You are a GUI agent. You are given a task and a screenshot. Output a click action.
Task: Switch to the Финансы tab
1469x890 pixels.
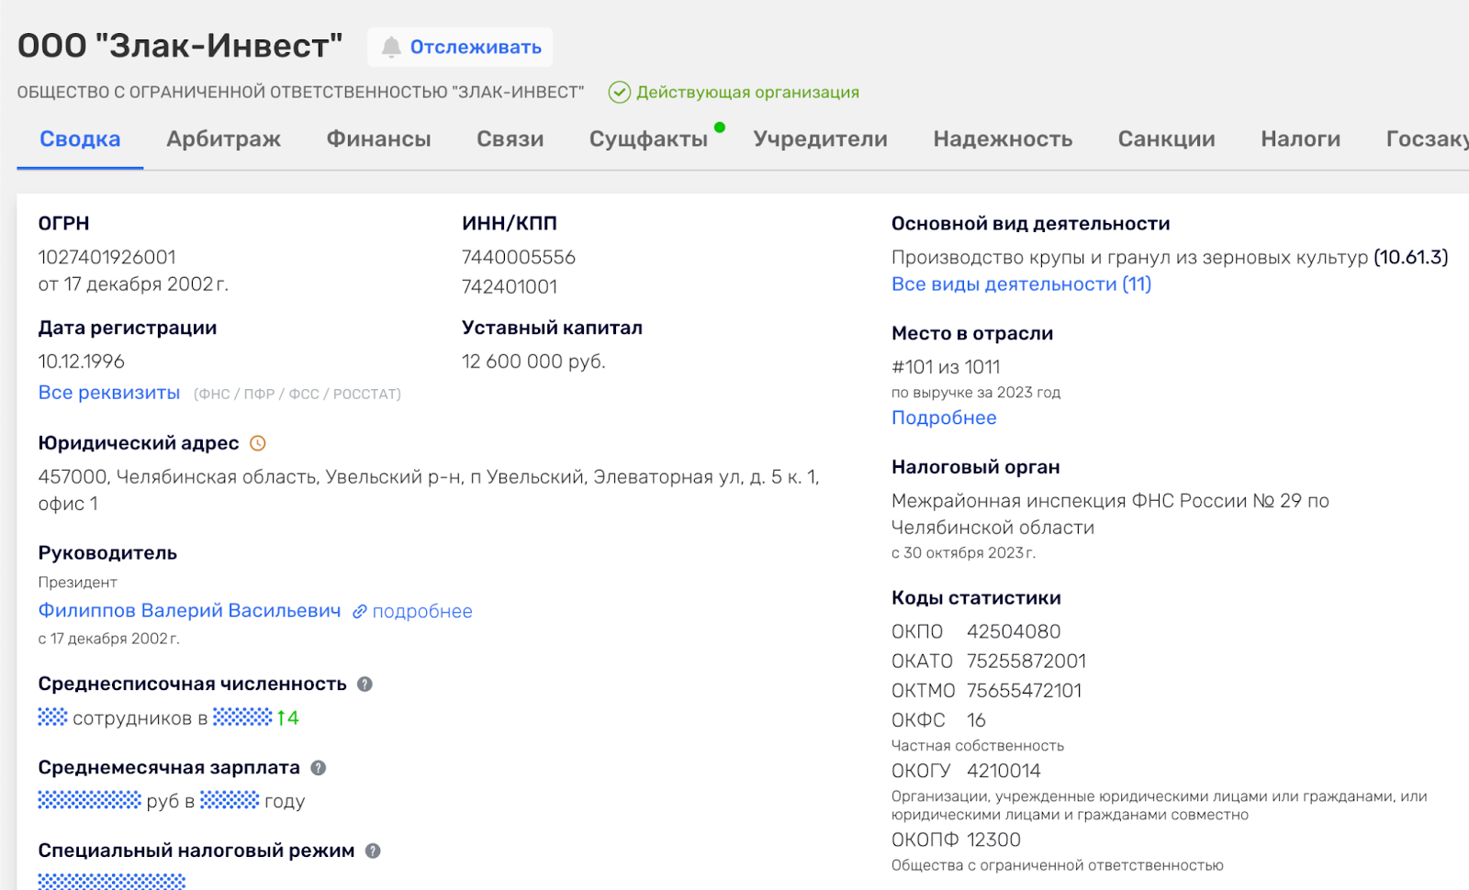point(378,139)
